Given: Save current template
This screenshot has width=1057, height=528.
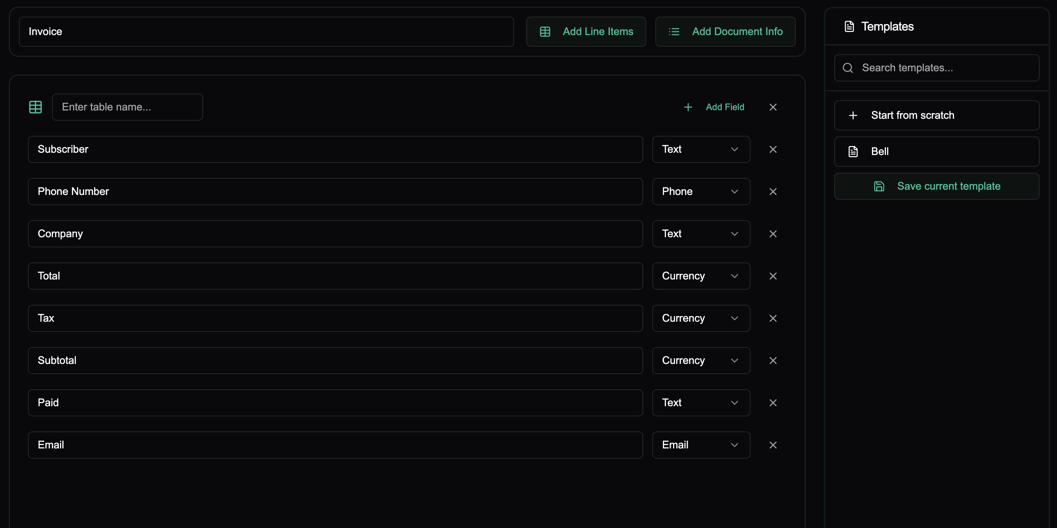Looking at the screenshot, I should tap(936, 186).
